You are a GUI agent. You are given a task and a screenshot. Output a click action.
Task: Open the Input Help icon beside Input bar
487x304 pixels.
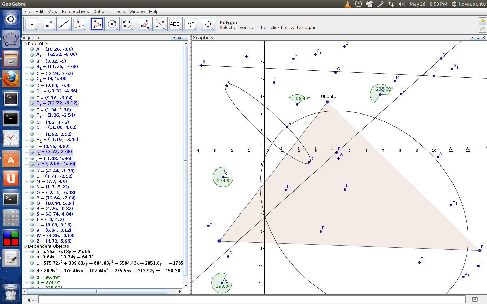475,299
